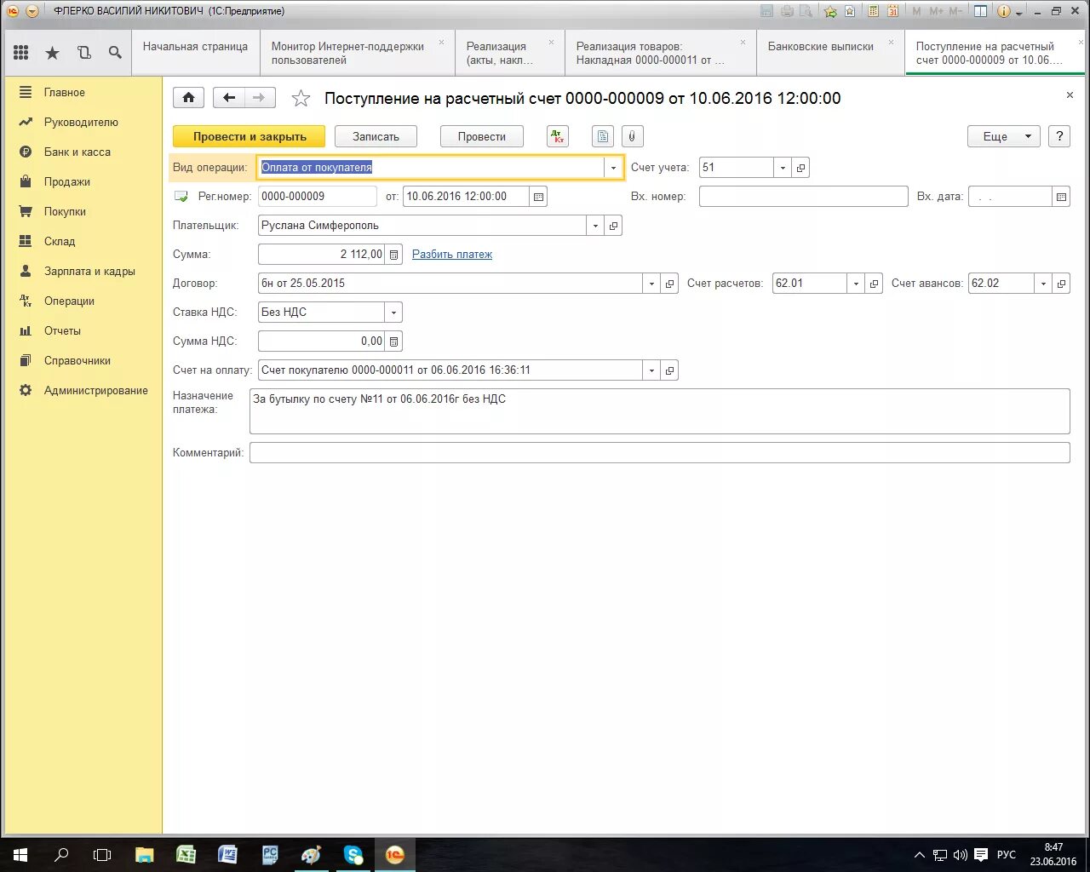Image resolution: width=1090 pixels, height=872 pixels.
Task: Open Банк и касса section
Action: [77, 152]
